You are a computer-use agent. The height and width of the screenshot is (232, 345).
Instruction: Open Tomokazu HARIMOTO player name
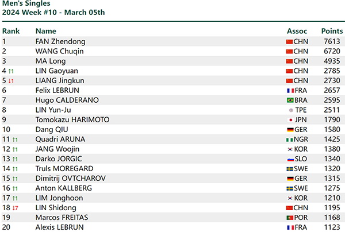[72, 120]
